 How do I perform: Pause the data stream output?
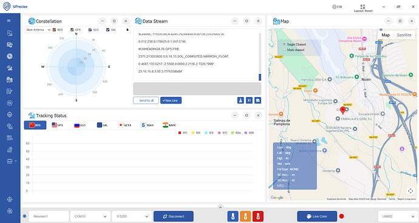point(249,101)
